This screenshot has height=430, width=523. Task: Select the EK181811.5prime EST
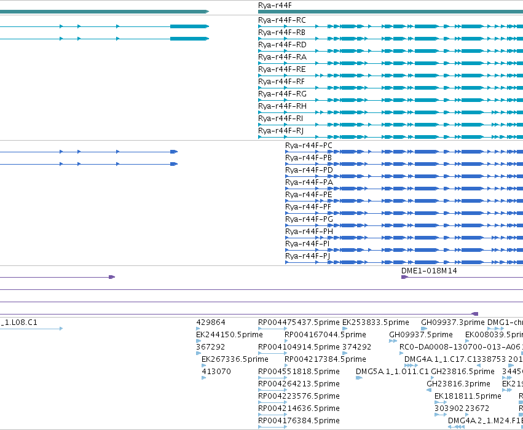coord(468,397)
